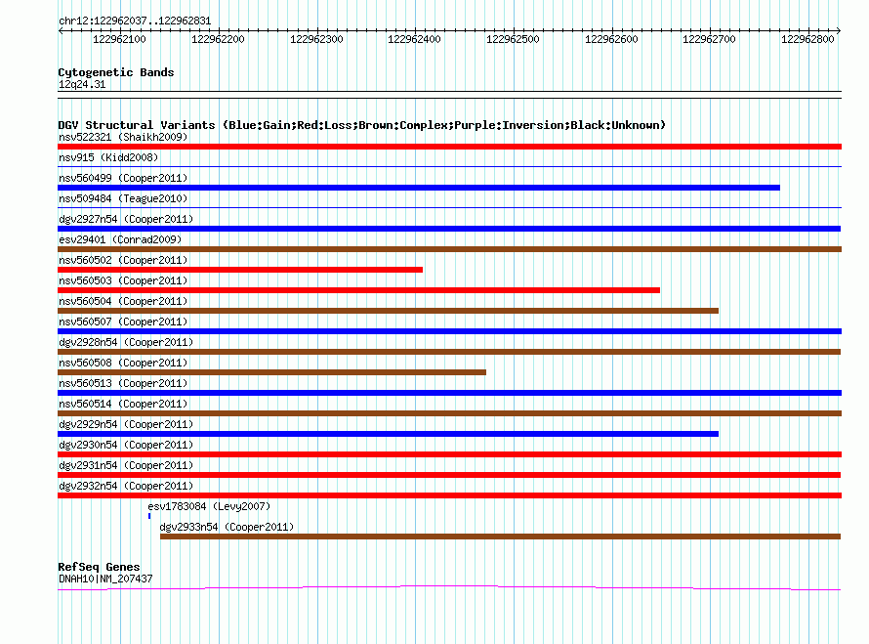Open variant label esv1783084 (Levy2007)
869x644 pixels.
point(209,506)
